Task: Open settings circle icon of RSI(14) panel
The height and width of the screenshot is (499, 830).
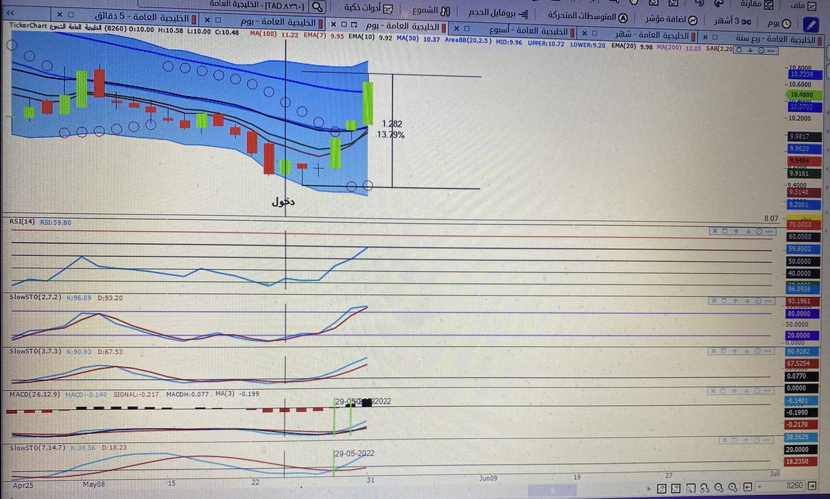Action: coord(757,231)
